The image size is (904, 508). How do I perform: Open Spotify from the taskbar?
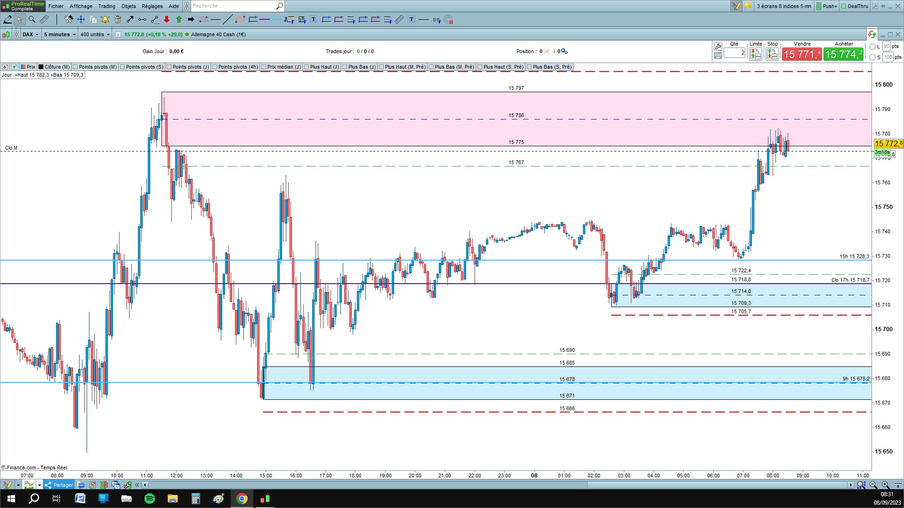click(x=150, y=499)
